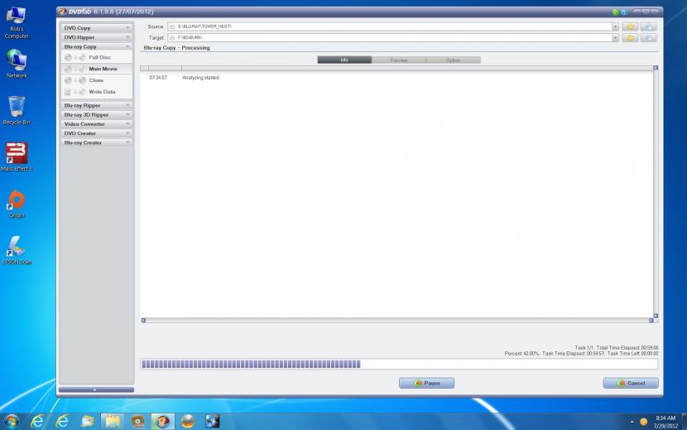
Task: Open the Recycle Bin desktop icon
Action: 17,110
